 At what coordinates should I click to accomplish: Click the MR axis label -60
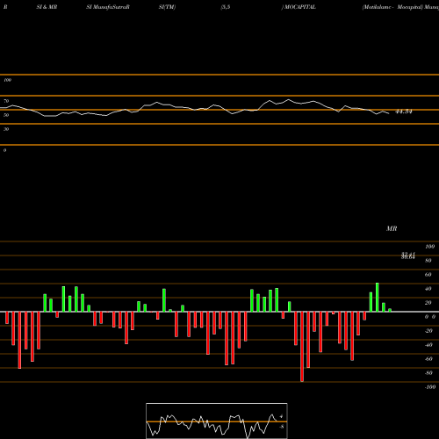tap(428, 359)
